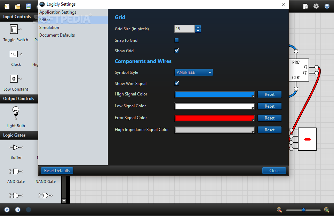Click the Reset Defaults button
The image size is (334, 216).
click(57, 171)
